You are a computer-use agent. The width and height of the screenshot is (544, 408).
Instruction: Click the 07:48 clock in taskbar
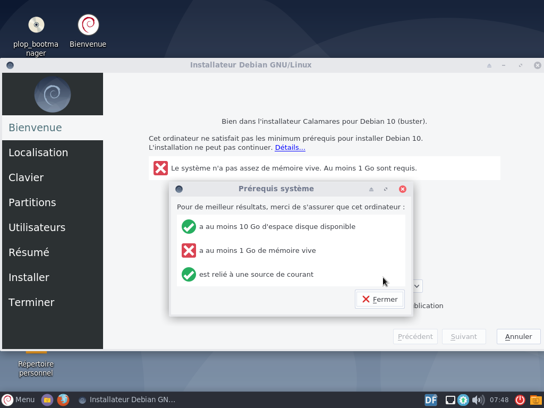[x=499, y=400]
